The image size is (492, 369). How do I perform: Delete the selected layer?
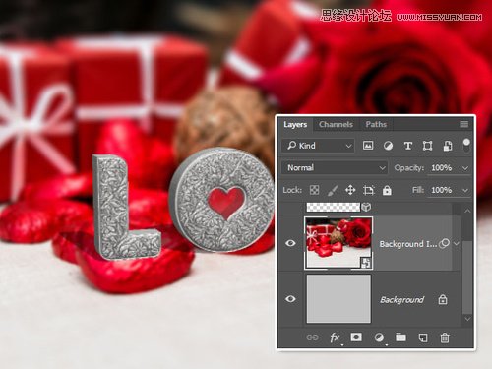pyautogui.click(x=445, y=338)
